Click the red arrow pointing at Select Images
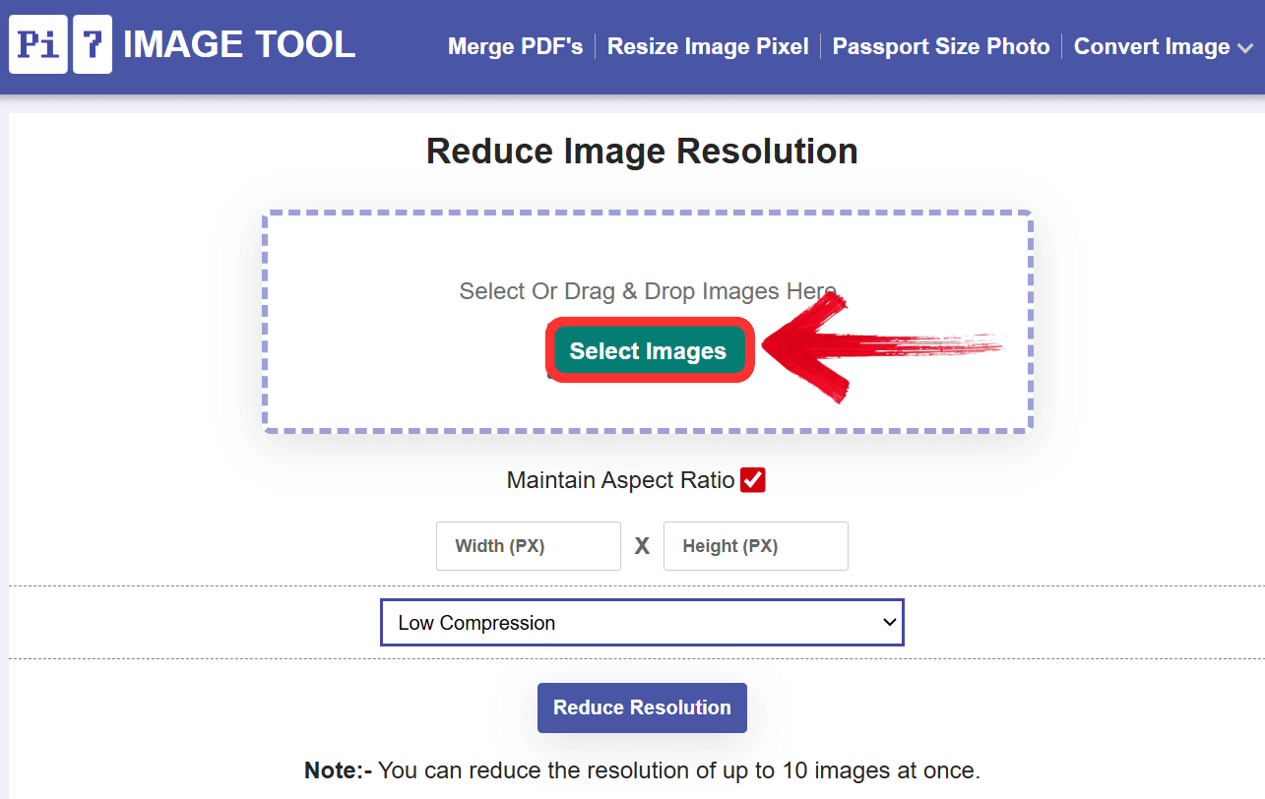 866,346
